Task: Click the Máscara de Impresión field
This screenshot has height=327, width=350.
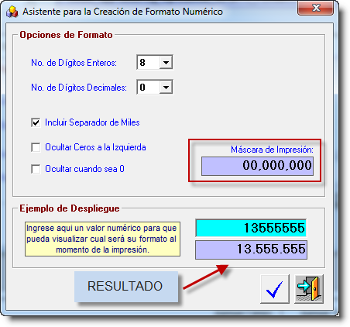Action: coord(257,166)
